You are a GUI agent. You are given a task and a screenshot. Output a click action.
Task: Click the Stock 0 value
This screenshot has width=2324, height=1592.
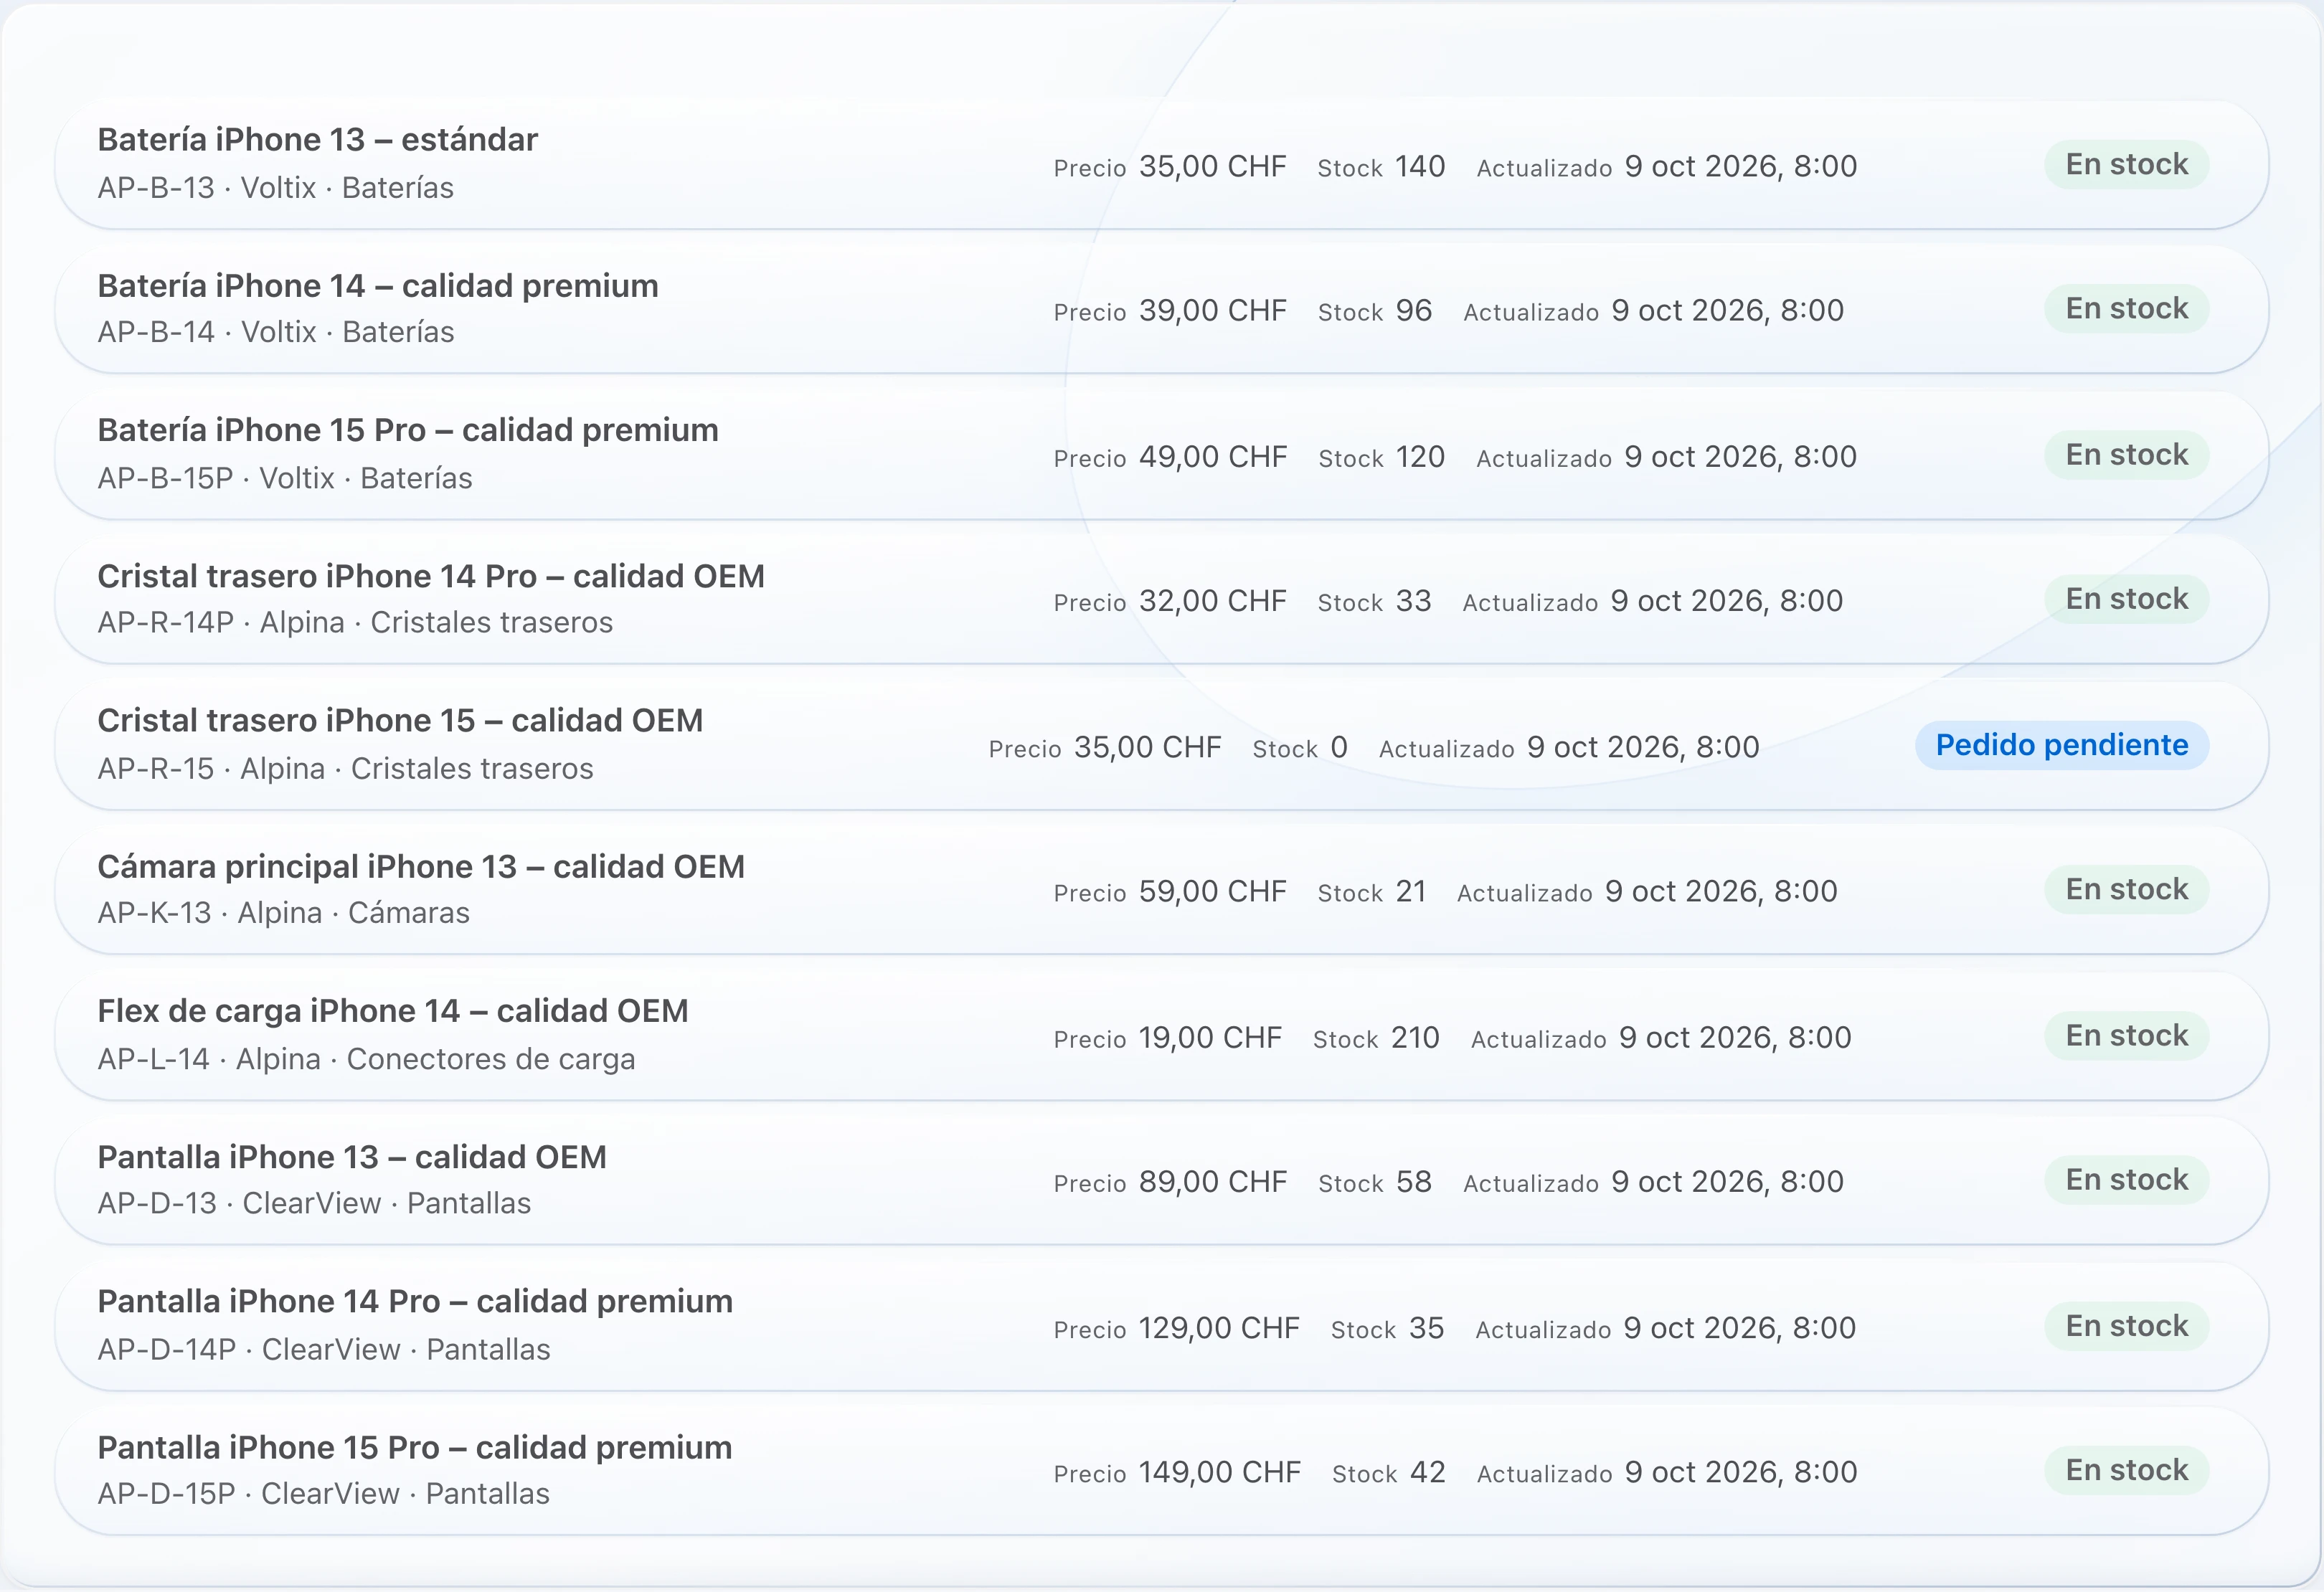[x=1339, y=747]
